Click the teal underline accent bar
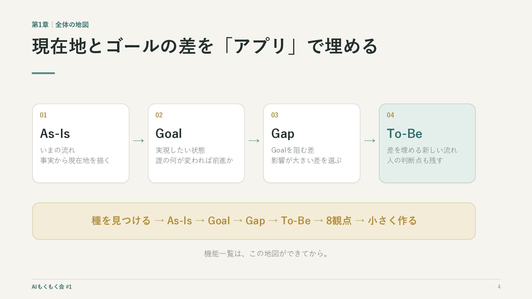This screenshot has width=532, height=299. point(43,73)
